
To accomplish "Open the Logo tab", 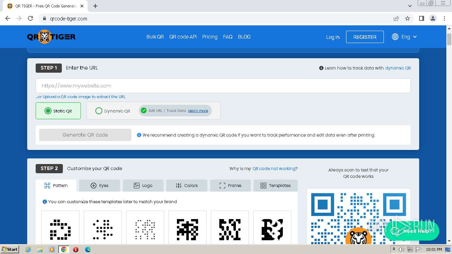I will [x=143, y=186].
